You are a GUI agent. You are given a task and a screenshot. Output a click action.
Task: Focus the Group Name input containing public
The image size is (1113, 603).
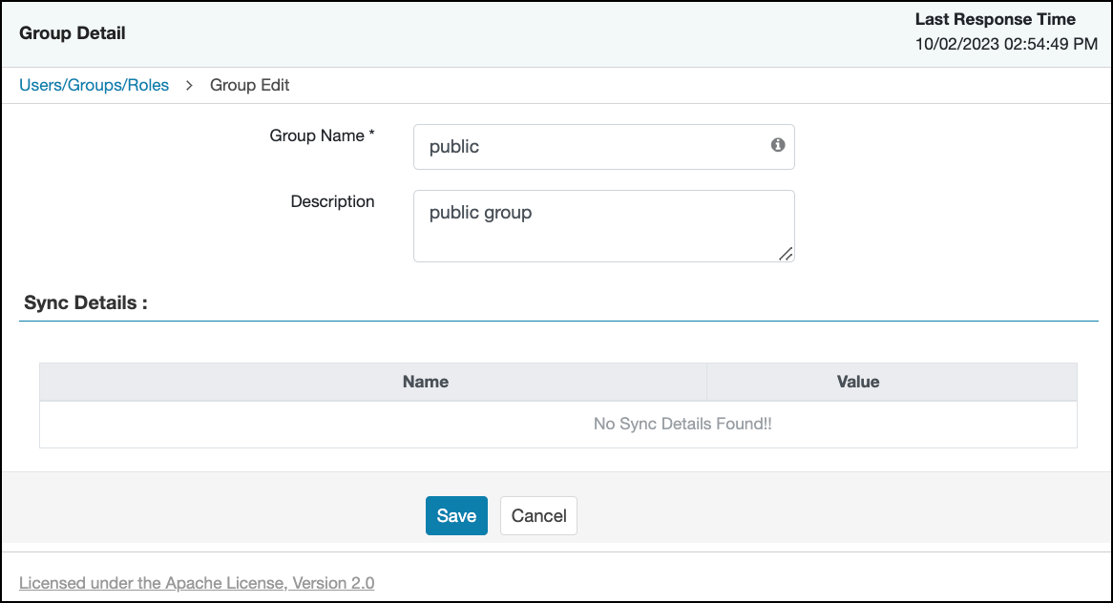[x=592, y=147]
